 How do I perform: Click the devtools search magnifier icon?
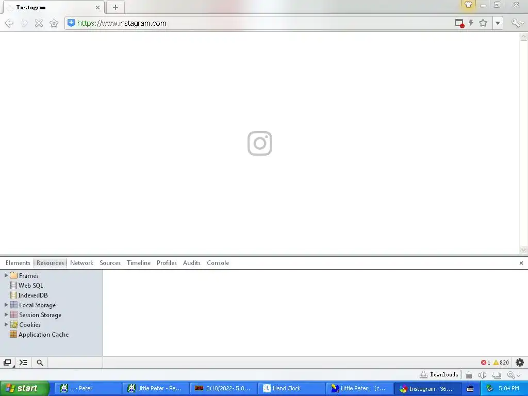(40, 362)
